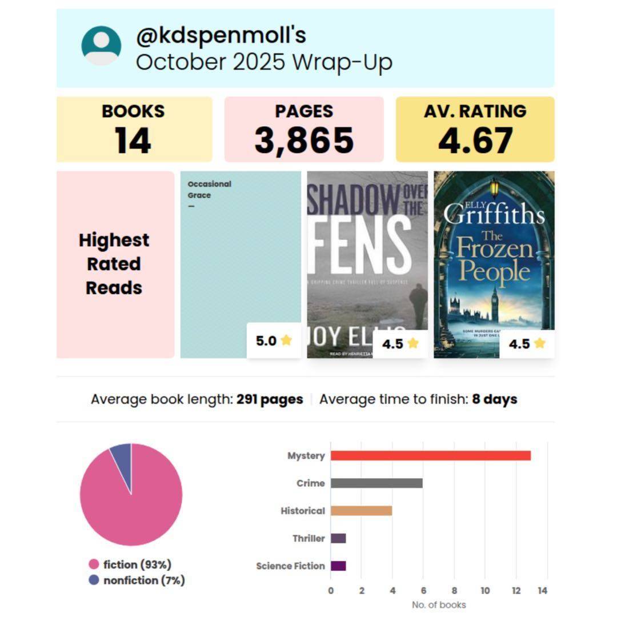This screenshot has width=617, height=617.
Task: Select the PAGES 3,865 stat card
Action: (x=304, y=129)
